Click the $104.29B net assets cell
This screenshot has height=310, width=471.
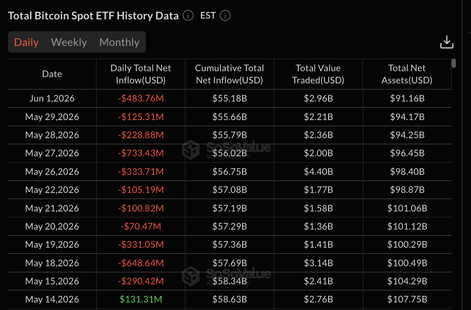(x=407, y=281)
